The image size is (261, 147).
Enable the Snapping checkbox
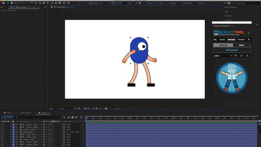(91, 3)
